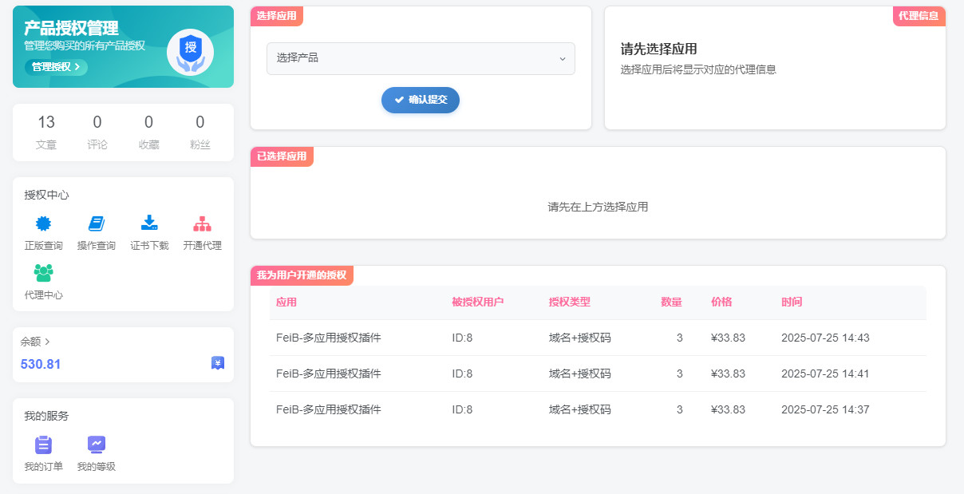Click the 产品授权管理 banner title
The image size is (964, 494).
coord(71,29)
